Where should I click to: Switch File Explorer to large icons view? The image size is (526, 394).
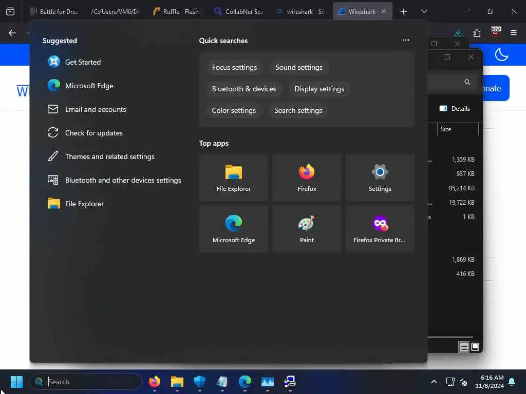pyautogui.click(x=475, y=347)
